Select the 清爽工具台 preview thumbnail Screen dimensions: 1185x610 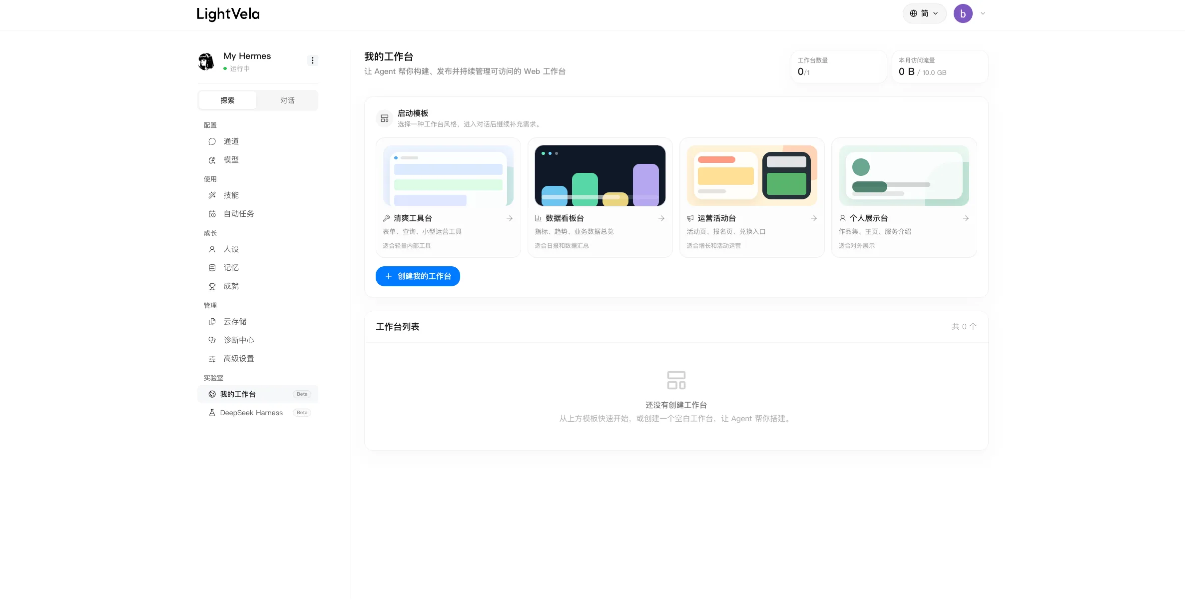tap(448, 176)
